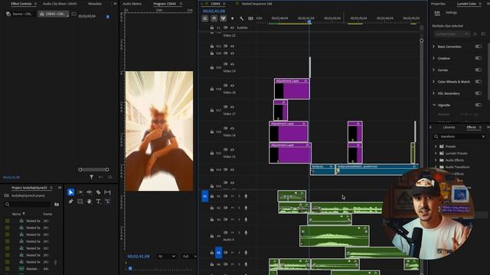Toggle insert sequences as nests icon
Screen dimensions: 490x275
[x=205, y=18]
